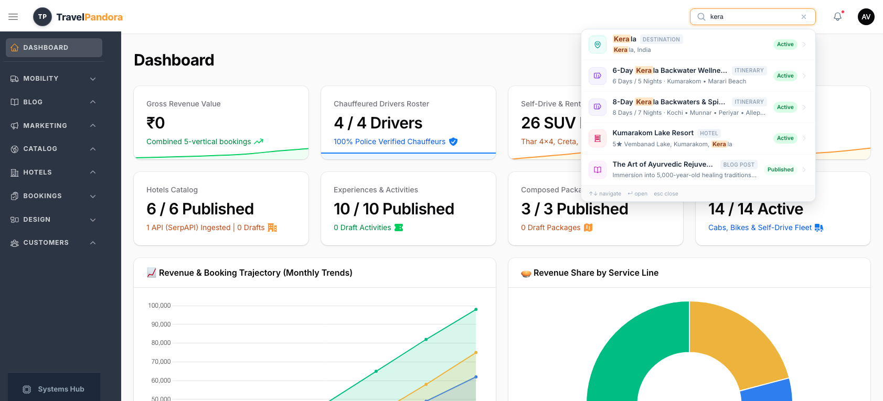
Task: Click the 6-Day Kerala itinerary icon
Action: (x=598, y=75)
